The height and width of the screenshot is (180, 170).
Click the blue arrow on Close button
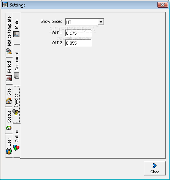(x=154, y=166)
